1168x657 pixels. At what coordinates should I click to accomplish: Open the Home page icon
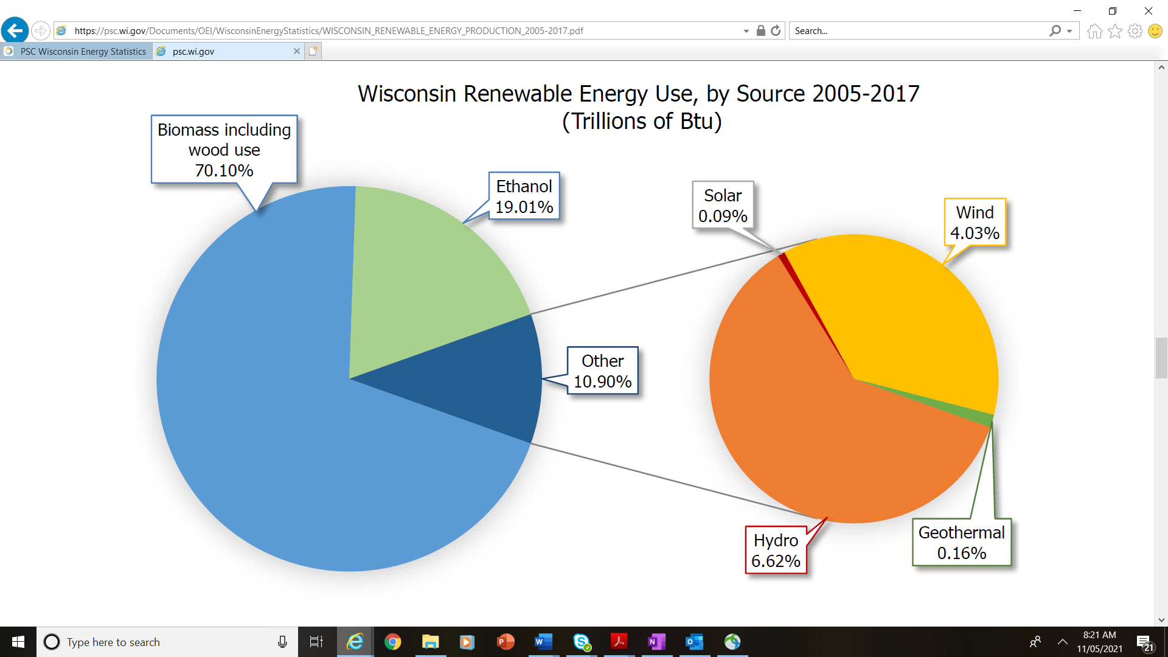coord(1094,31)
